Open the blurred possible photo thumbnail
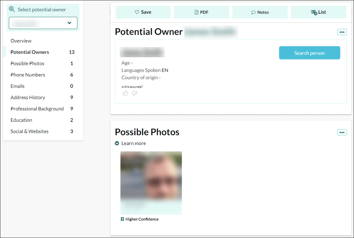 [151, 183]
